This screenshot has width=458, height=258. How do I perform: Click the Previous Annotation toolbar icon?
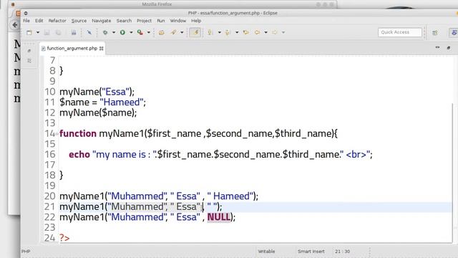click(x=228, y=32)
